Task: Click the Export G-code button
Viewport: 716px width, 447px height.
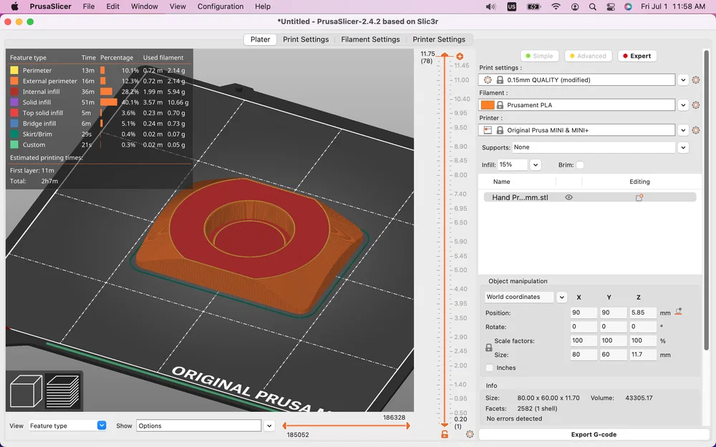Action: coord(593,434)
